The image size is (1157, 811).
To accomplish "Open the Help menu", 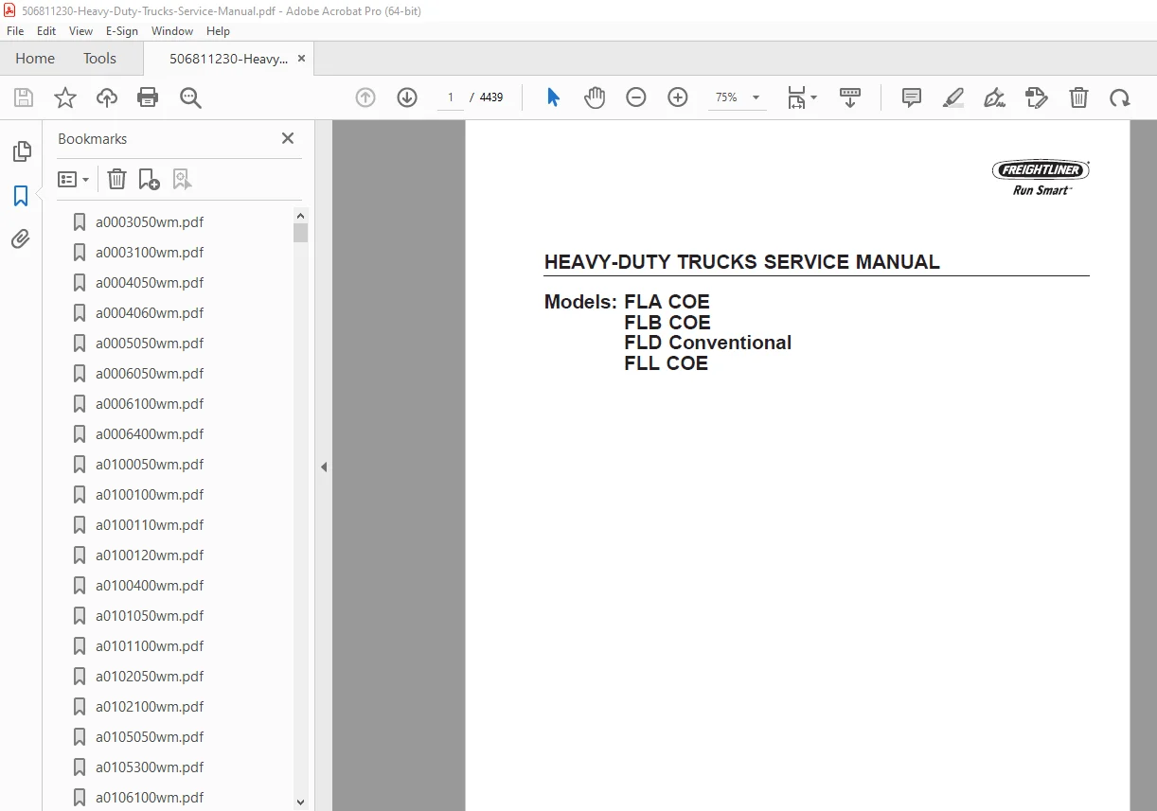I will (x=218, y=31).
